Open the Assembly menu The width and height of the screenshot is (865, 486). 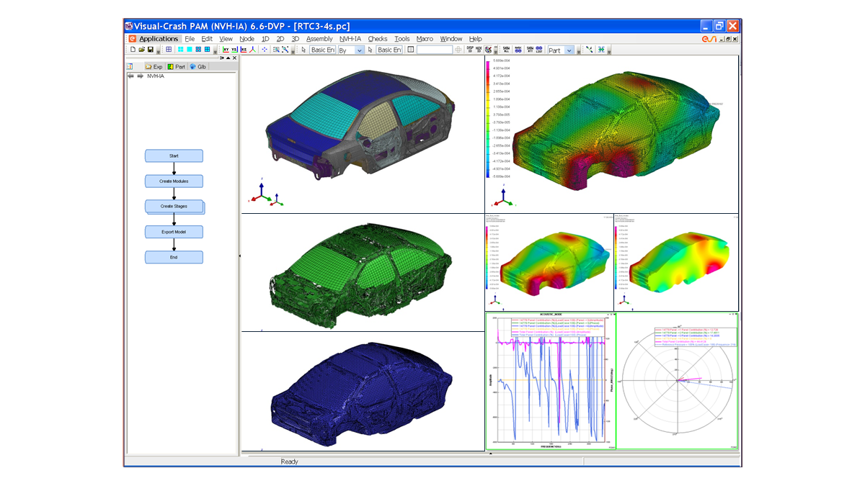click(x=319, y=39)
